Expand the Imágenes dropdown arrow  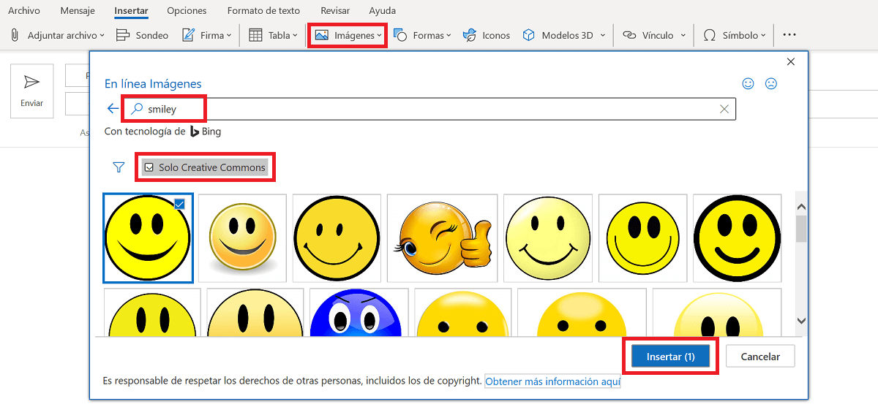(379, 36)
